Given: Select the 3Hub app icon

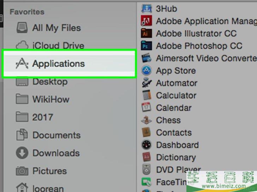Looking at the screenshot, I should 147,9.
